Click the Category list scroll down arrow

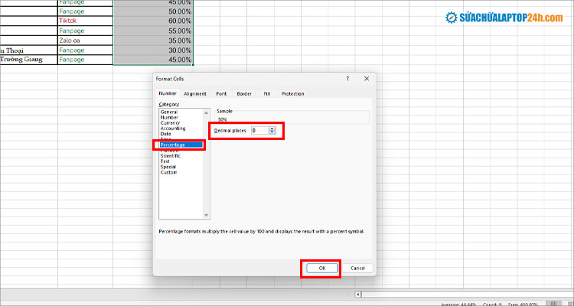coord(206,215)
